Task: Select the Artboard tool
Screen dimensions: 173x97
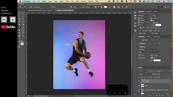Action: [x=23, y=13]
